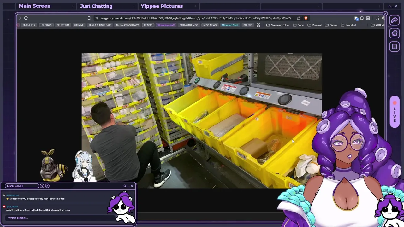Click the overlay share arrow button

click(395, 20)
